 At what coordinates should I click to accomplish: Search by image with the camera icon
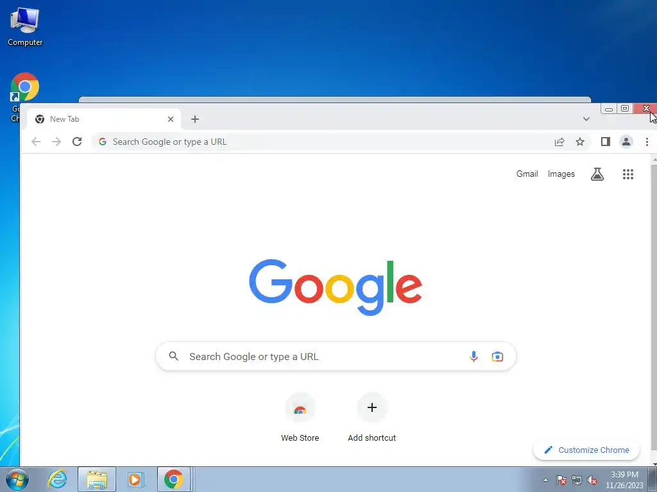[x=497, y=356]
